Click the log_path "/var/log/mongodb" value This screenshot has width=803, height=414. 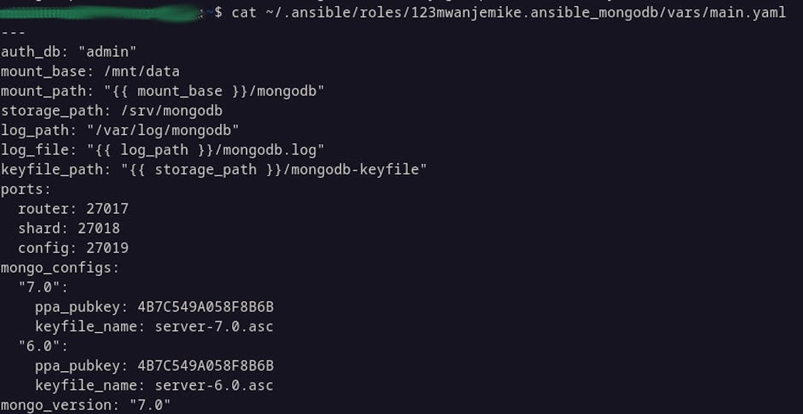[x=163, y=130]
